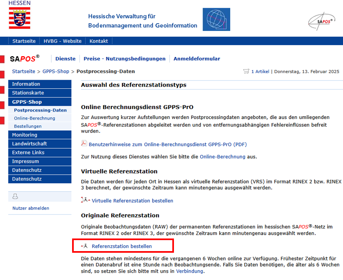343x280 pixels.
Task: Open the Anmeldeformular page
Action: (197, 59)
